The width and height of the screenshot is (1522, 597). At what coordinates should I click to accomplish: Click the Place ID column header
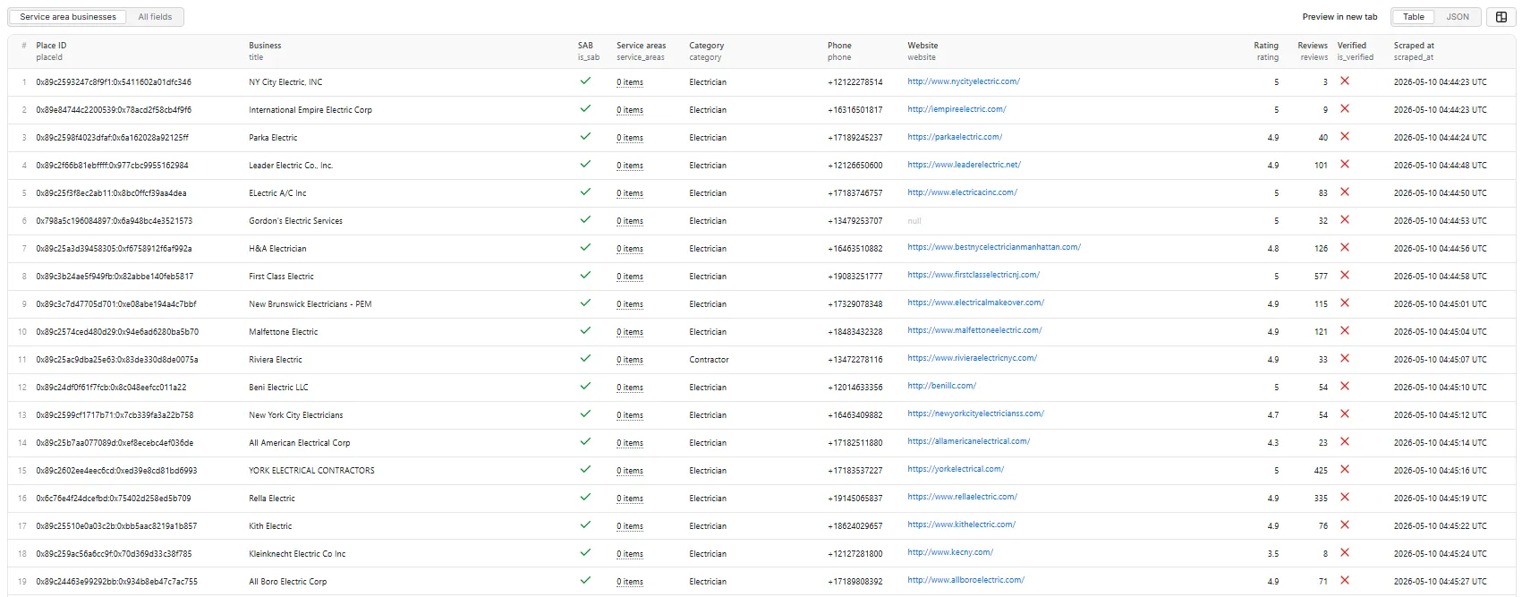51,51
